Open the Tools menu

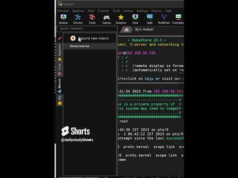(116, 11)
